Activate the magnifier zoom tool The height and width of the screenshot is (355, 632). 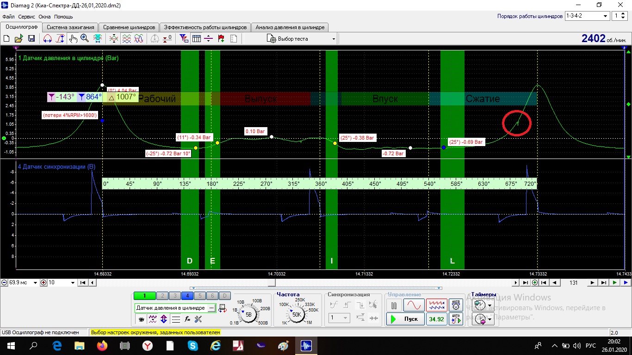click(85, 39)
